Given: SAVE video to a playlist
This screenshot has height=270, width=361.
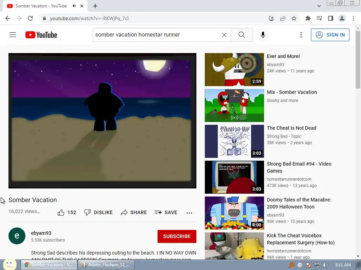Looking at the screenshot, I should (166, 212).
